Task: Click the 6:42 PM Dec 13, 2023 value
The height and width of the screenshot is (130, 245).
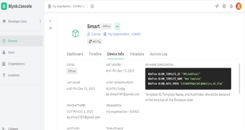Action: (81, 89)
